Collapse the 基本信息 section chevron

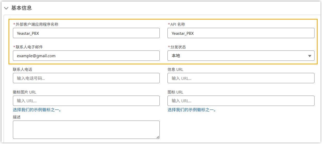click(6, 8)
